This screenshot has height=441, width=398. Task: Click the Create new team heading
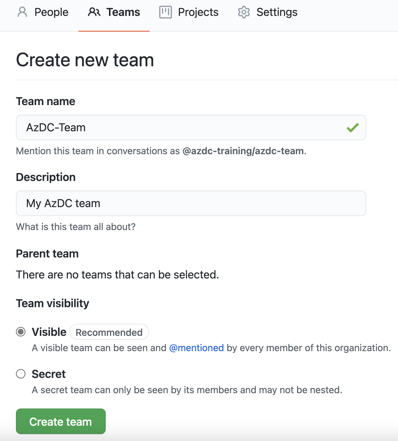click(85, 60)
